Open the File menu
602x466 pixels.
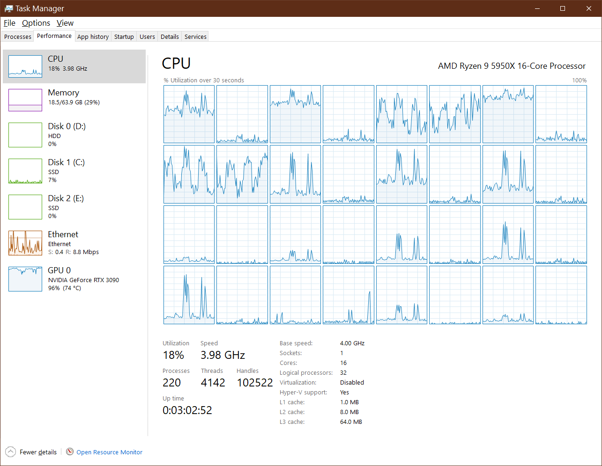click(x=9, y=23)
